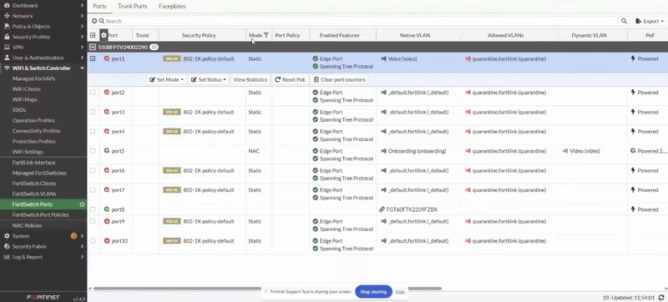This screenshot has width=668, height=302.
Task: Click the Stop sharing button
Action: point(373,292)
